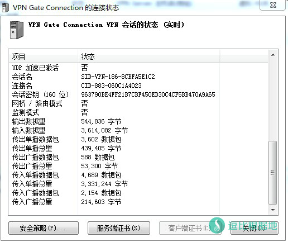Screen dimensions: 288x242
Task: Close the connection status window via X
Action: pos(273,5)
